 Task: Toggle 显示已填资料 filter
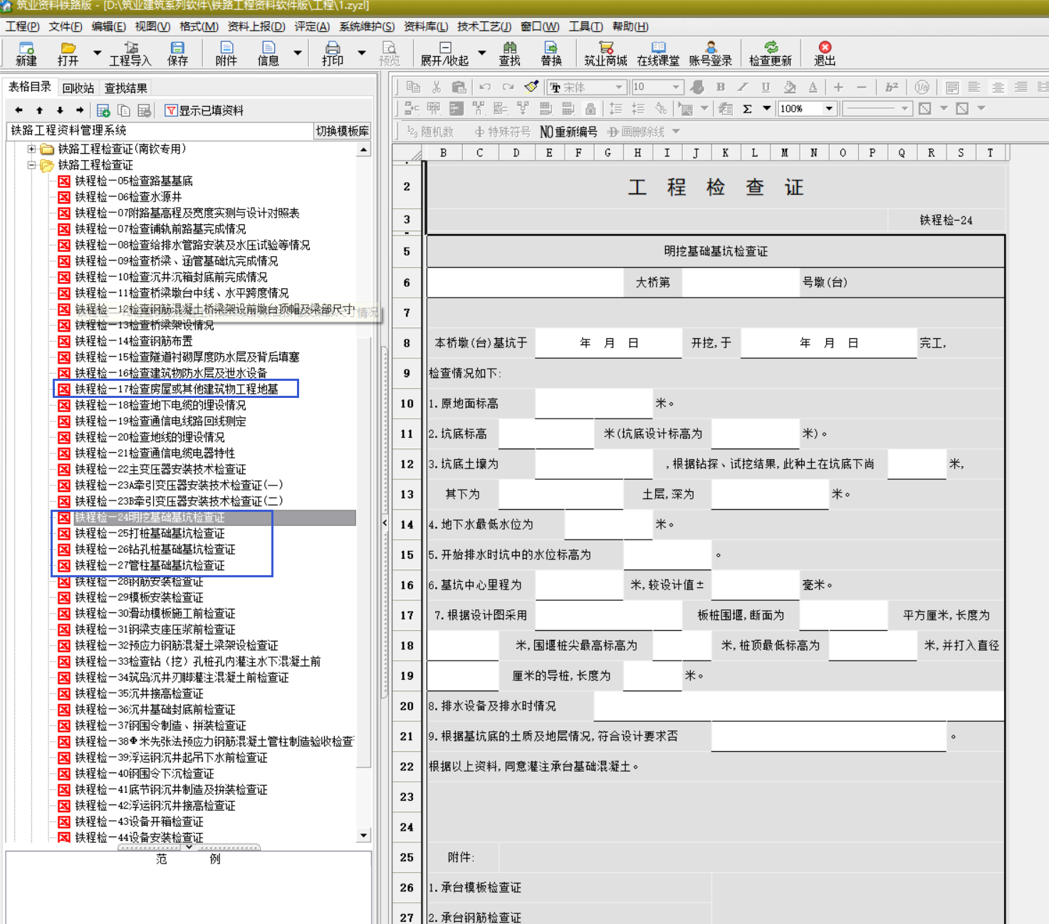(204, 110)
